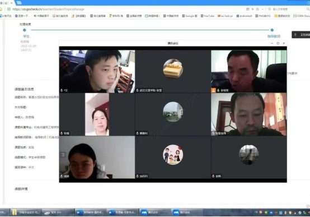Click the green microphone icon of active speaker

(218, 90)
